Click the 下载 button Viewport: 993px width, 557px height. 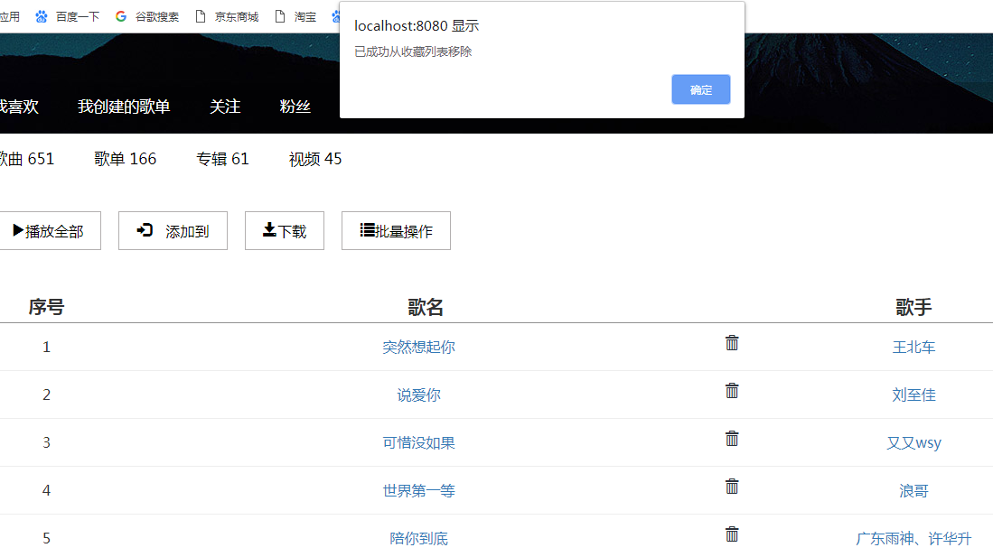(x=285, y=230)
